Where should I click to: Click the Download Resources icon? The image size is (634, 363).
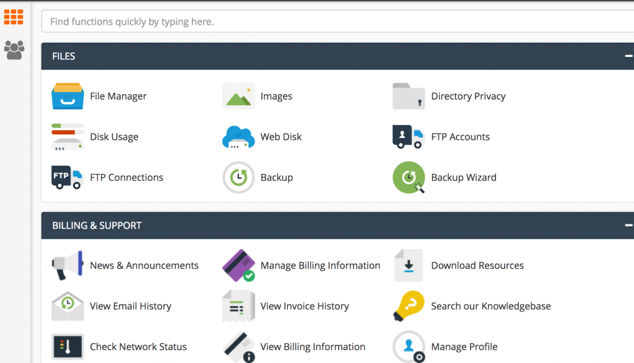click(x=409, y=265)
